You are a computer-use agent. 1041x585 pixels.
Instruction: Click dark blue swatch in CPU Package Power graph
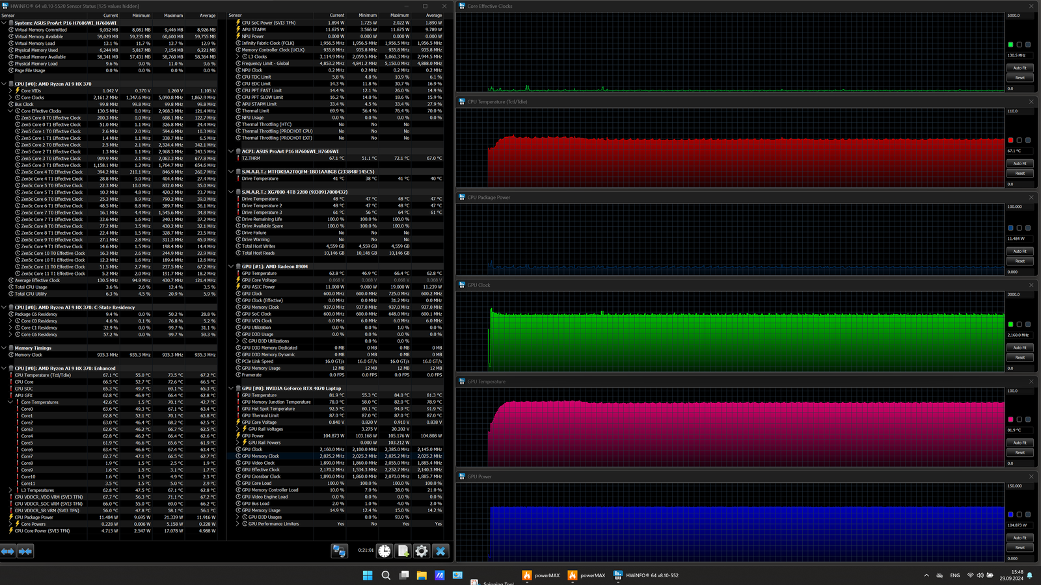(x=1010, y=228)
